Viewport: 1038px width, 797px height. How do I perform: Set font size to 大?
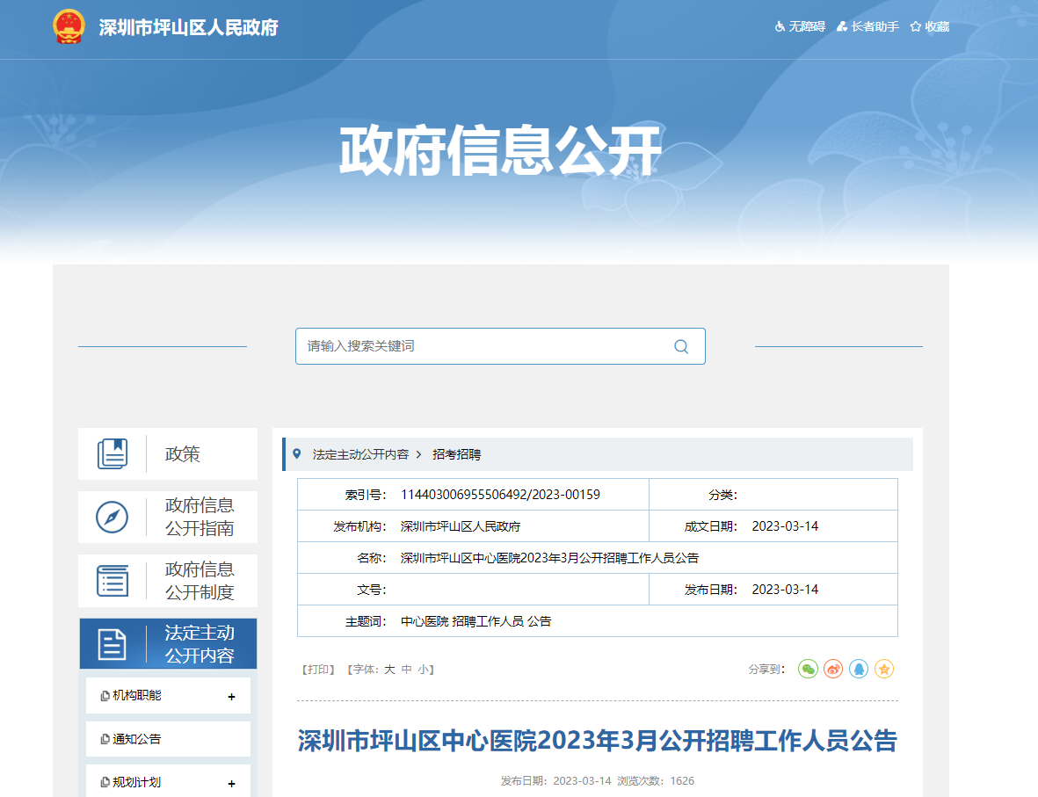389,670
